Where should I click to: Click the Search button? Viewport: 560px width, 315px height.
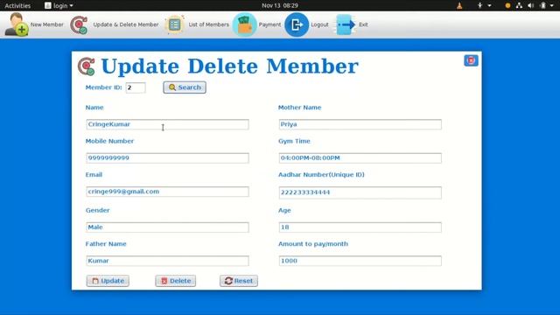185,87
